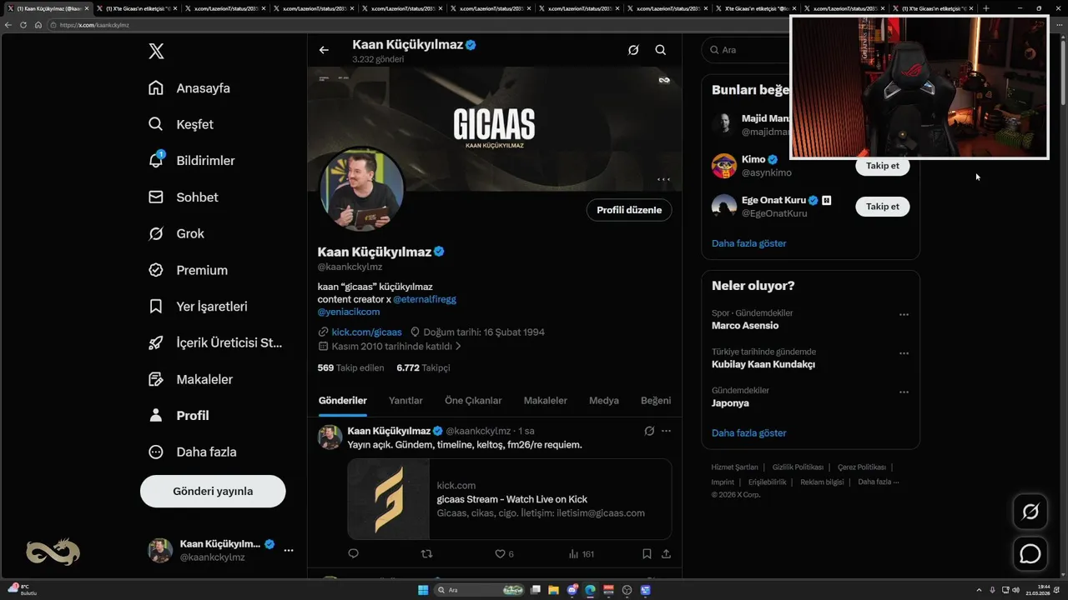The width and height of the screenshot is (1068, 600).
Task: Follow Ege Onat Kuru with Takip et
Action: 882,206
